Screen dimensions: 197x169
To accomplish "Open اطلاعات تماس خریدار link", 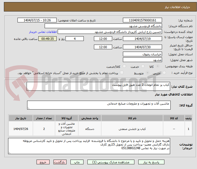I will [43, 32].
